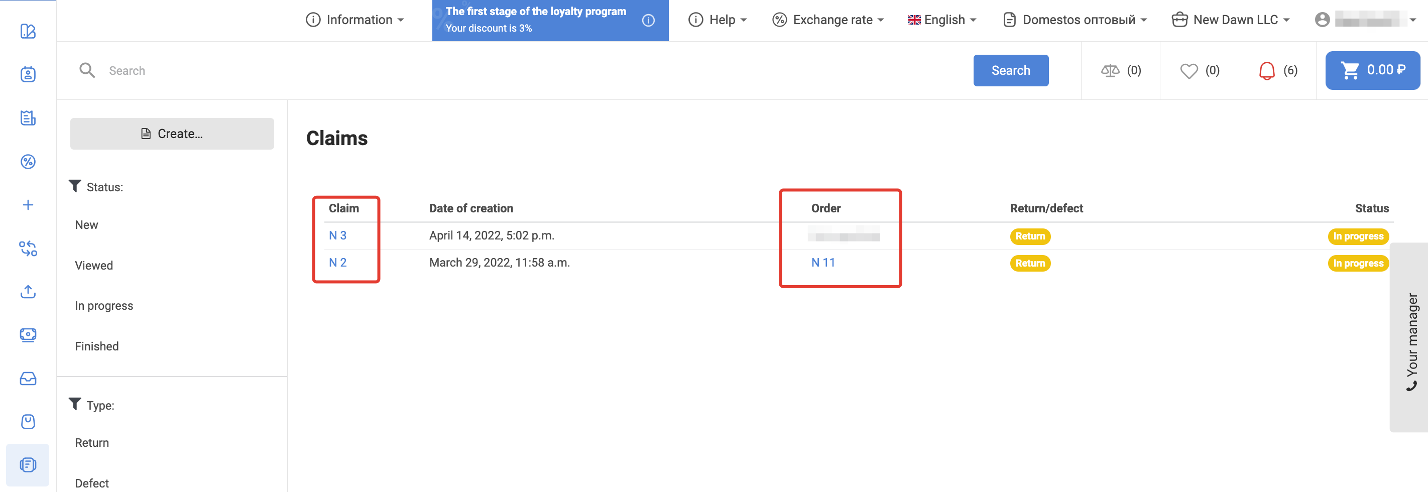This screenshot has height=492, width=1428.
Task: Click In progress status badge for claim N 3
Action: click(1358, 236)
